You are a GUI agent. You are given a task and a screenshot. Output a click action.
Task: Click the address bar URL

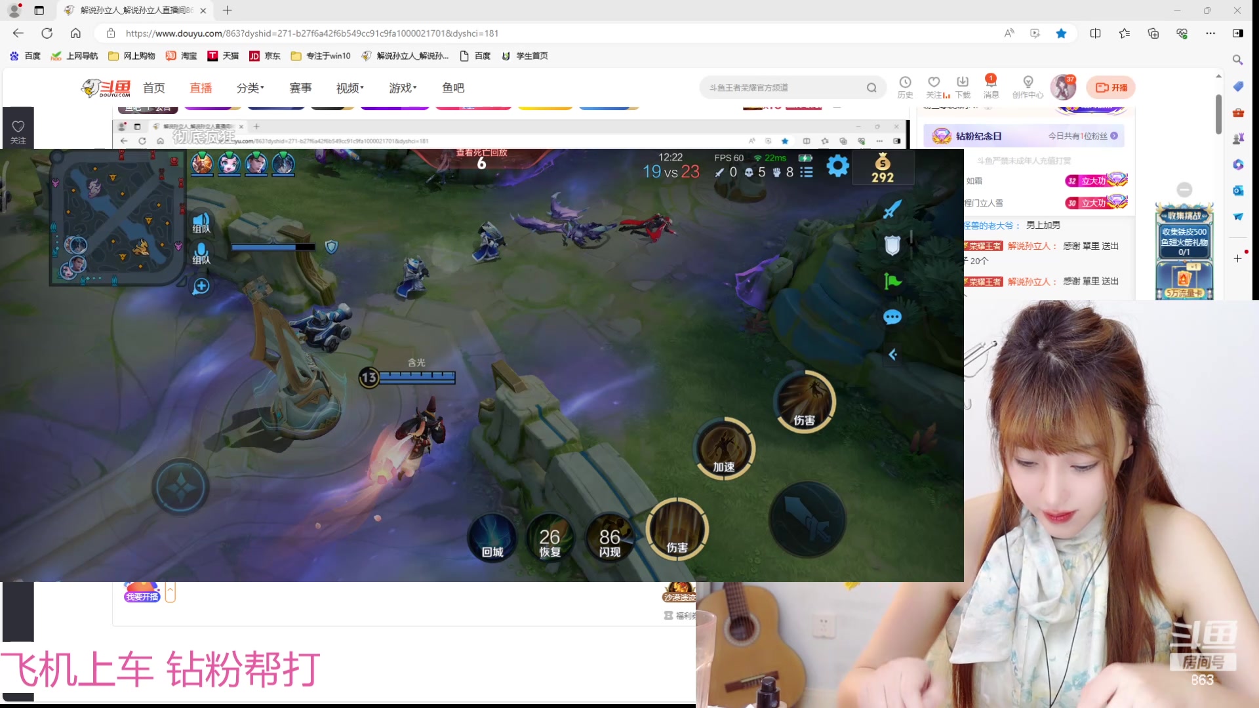pyautogui.click(x=312, y=33)
